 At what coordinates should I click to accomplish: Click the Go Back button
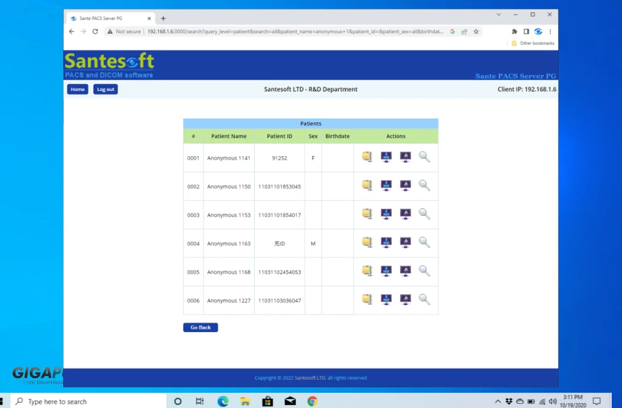click(201, 327)
